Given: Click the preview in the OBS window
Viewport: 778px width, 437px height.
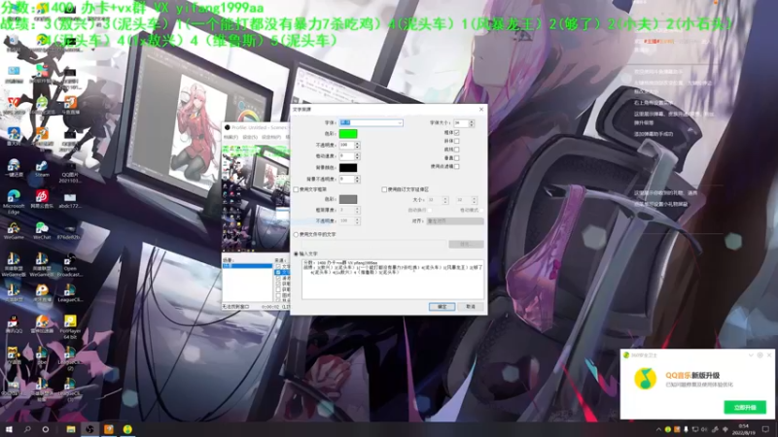Looking at the screenshot, I should (256, 198).
